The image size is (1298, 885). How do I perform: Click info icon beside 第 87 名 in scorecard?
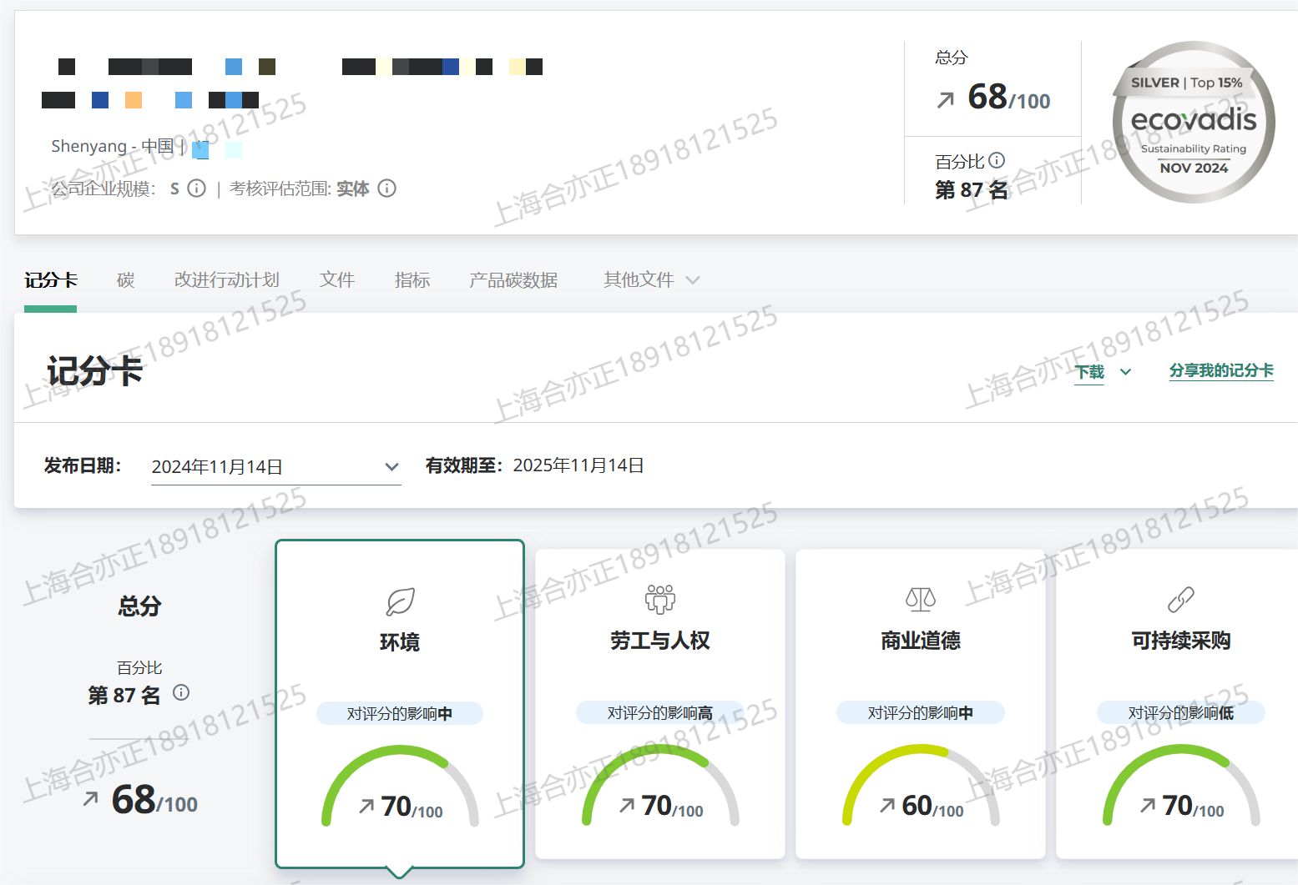tap(181, 692)
